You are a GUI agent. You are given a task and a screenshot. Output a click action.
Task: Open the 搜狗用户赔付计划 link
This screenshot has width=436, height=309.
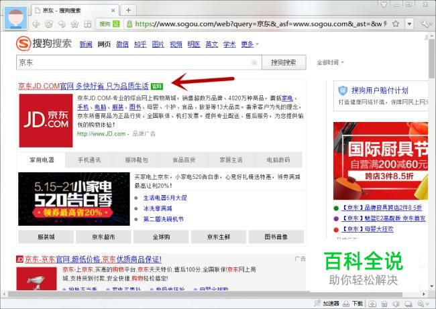pos(380,90)
